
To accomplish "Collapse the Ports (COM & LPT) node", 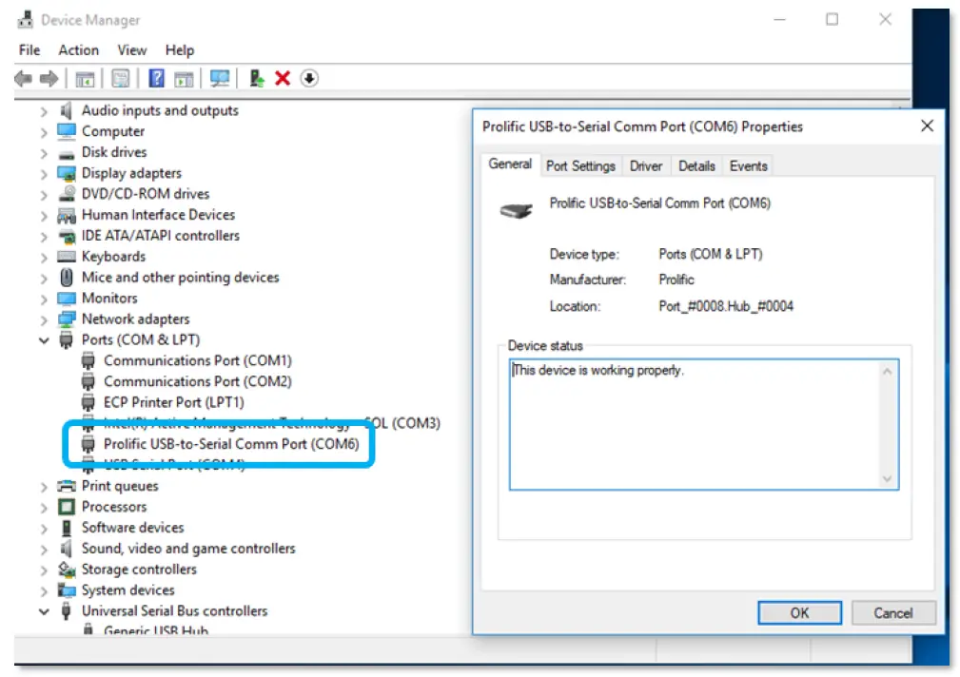I will (x=44, y=340).
